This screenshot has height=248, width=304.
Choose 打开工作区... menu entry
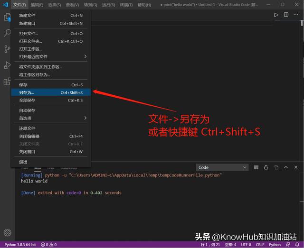click(x=51, y=49)
